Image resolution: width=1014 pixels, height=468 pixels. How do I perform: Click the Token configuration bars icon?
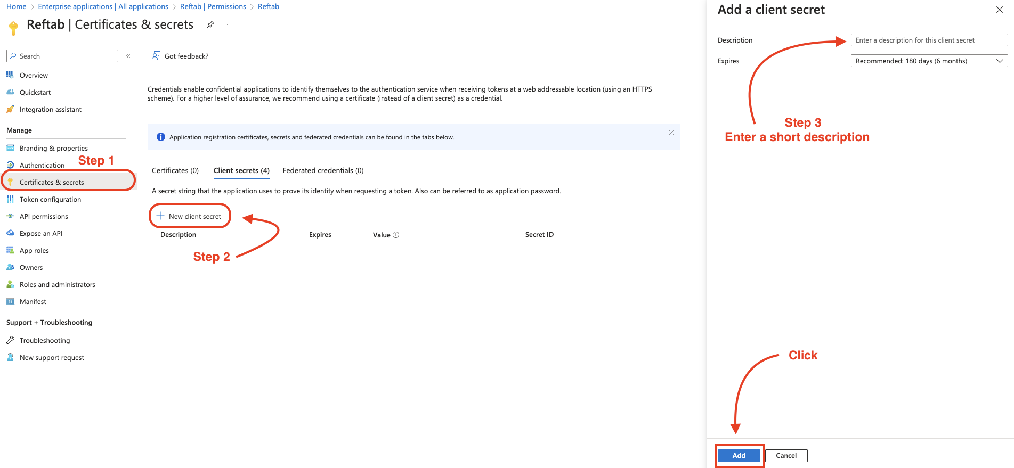pyautogui.click(x=10, y=199)
